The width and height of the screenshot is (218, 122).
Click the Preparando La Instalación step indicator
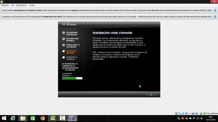64,45
